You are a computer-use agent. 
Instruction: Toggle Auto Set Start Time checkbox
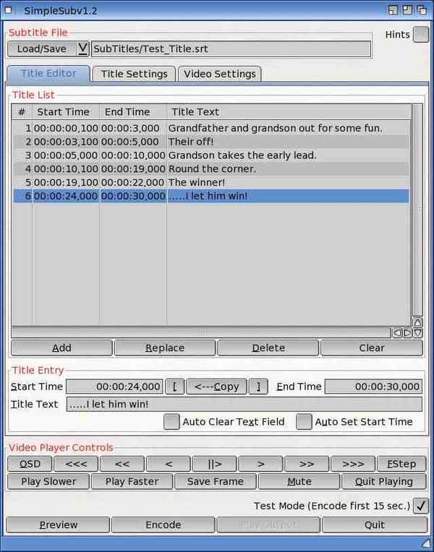pos(304,422)
